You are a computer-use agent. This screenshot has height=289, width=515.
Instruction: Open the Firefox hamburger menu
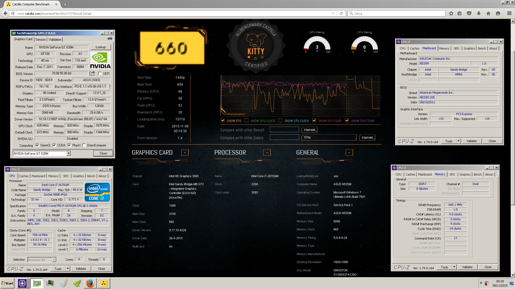pyautogui.click(x=509, y=13)
